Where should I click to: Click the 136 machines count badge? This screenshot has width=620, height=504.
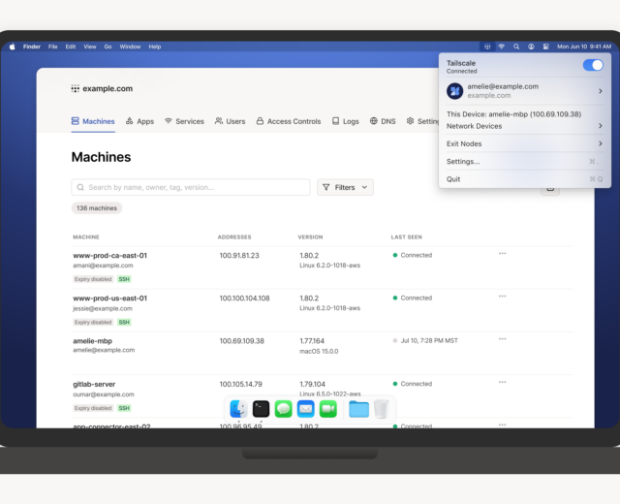97,208
